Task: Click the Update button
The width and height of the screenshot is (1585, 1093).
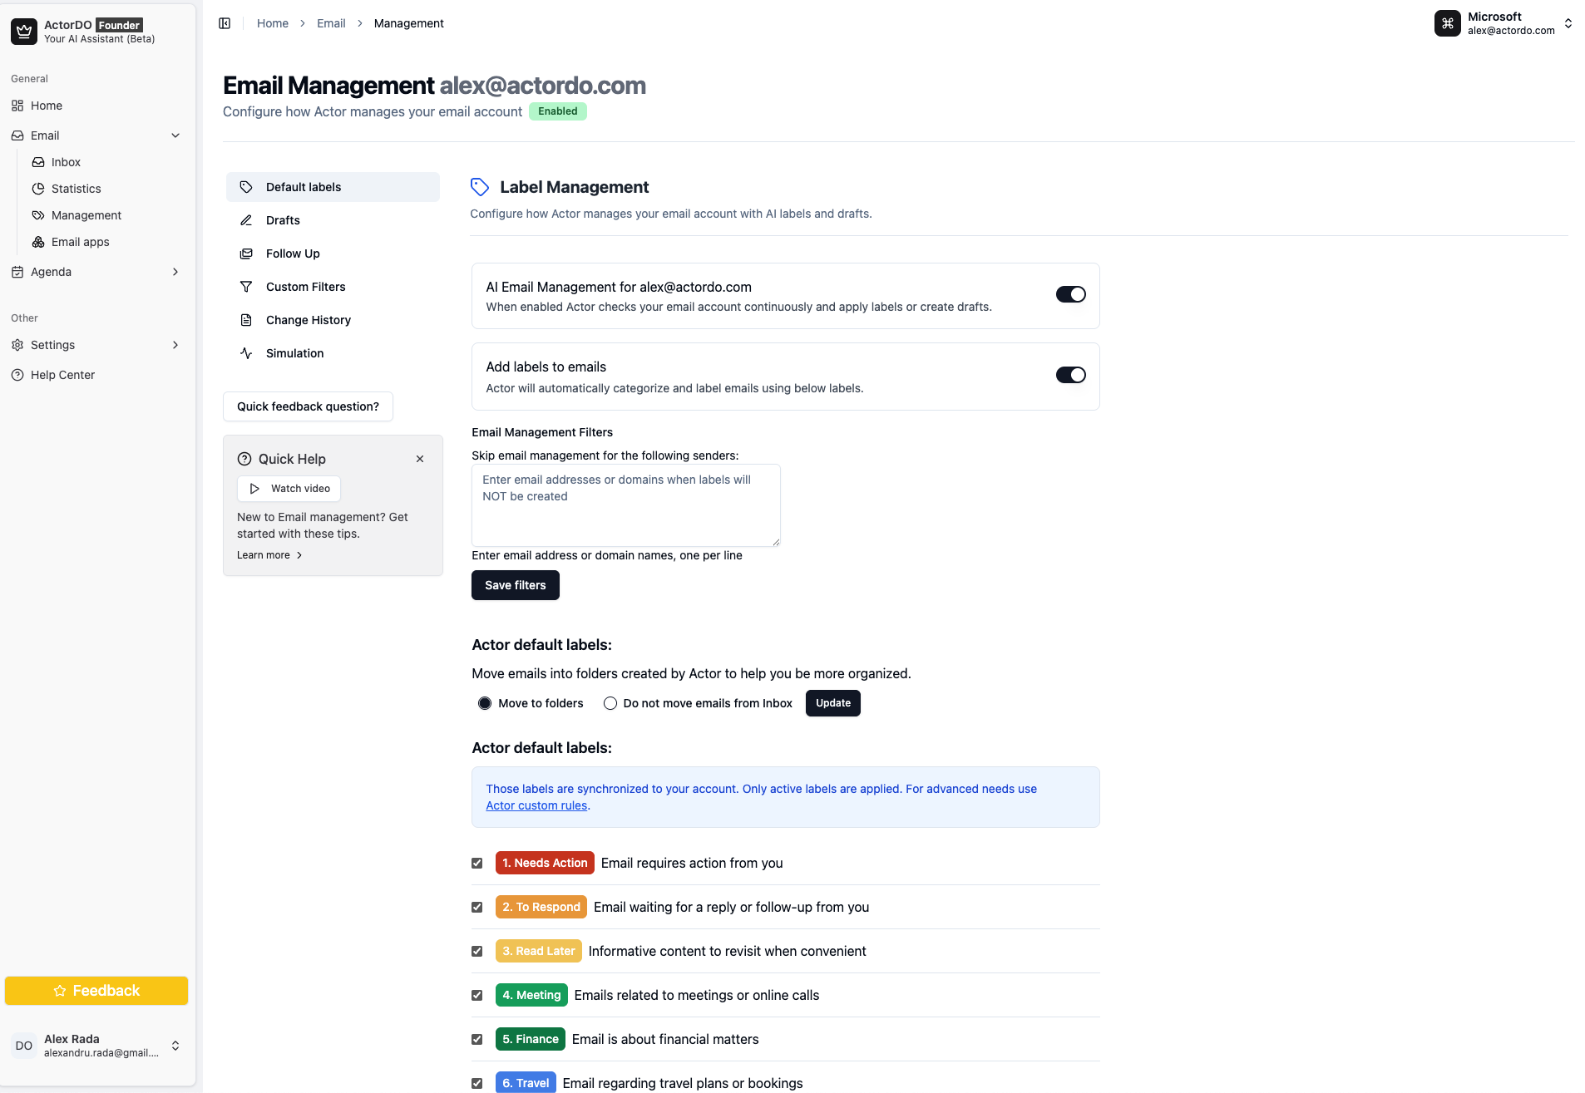Action: click(833, 703)
